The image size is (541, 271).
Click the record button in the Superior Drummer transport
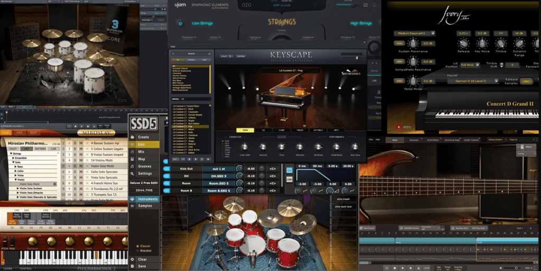point(88,127)
